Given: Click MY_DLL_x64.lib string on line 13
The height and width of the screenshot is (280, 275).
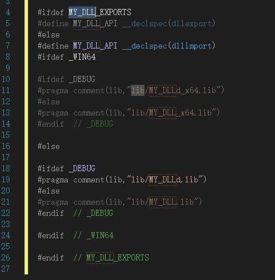Looking at the screenshot, I should [181, 113].
